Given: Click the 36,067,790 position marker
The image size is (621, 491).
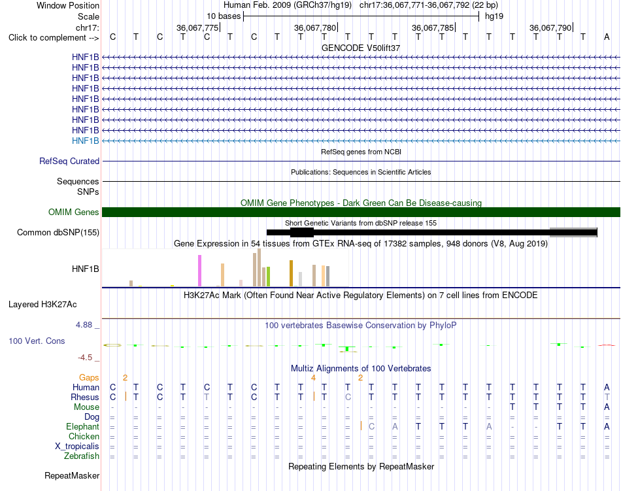Looking at the screenshot, I should point(550,27).
